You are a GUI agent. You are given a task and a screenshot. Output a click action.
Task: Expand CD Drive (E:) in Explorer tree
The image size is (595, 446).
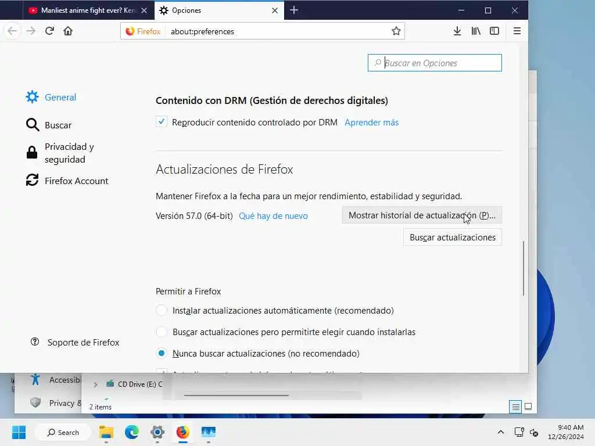point(95,384)
